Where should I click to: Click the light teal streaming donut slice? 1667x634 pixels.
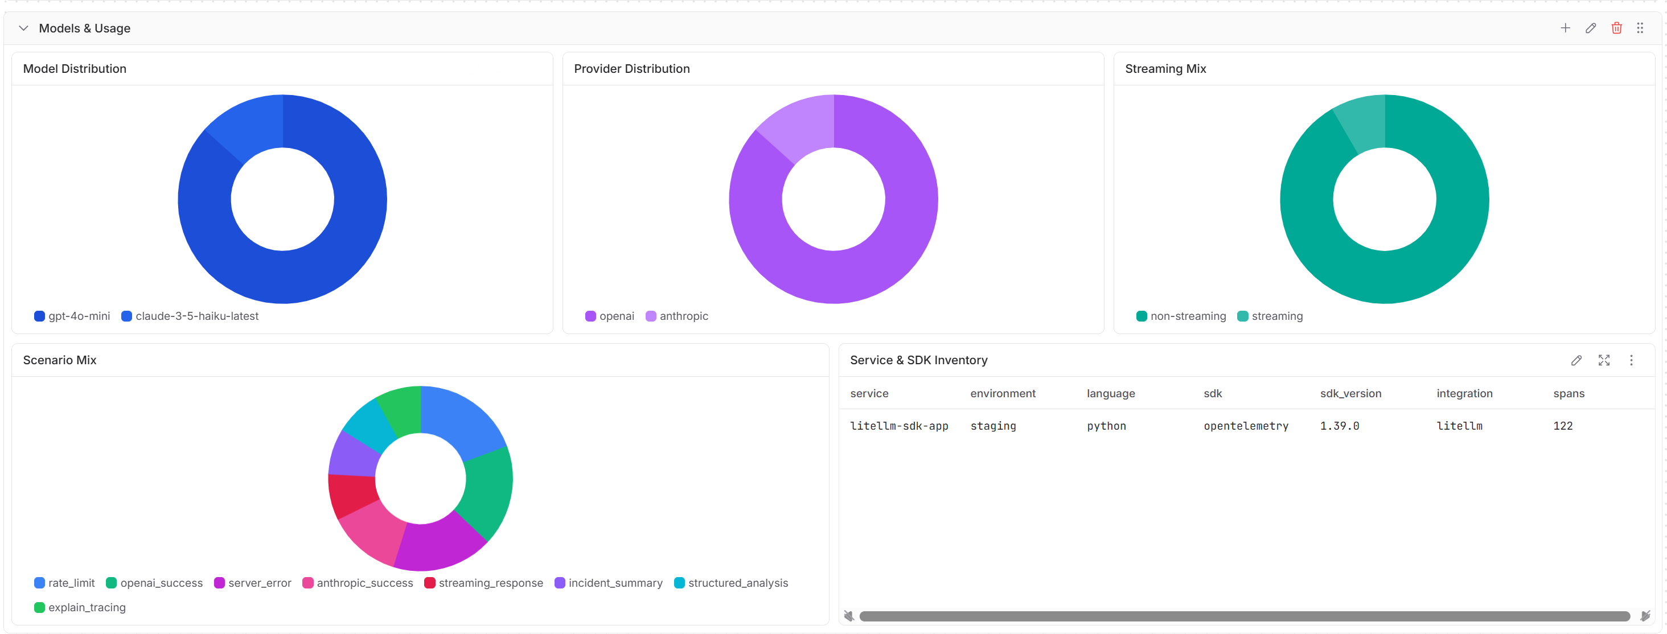point(1364,122)
